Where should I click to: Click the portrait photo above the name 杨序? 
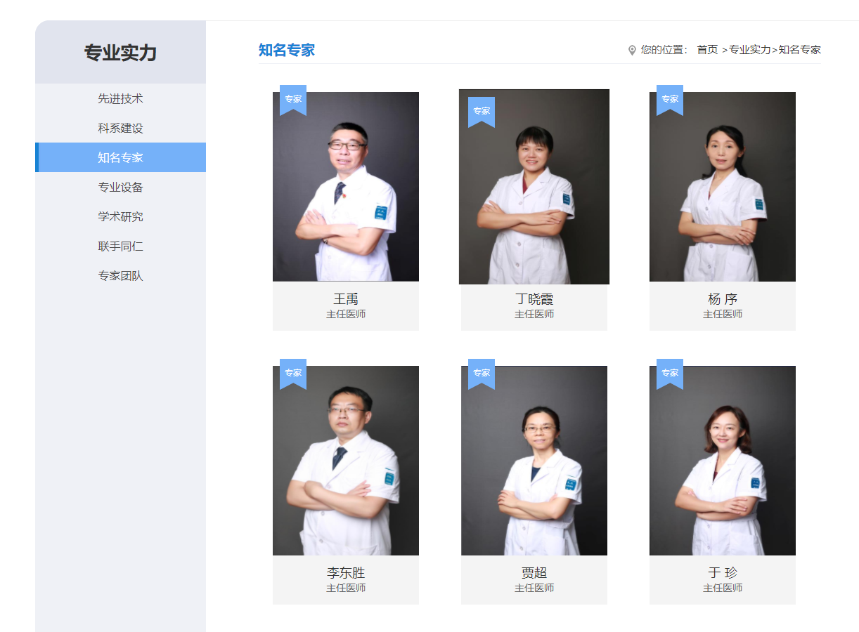click(x=723, y=187)
